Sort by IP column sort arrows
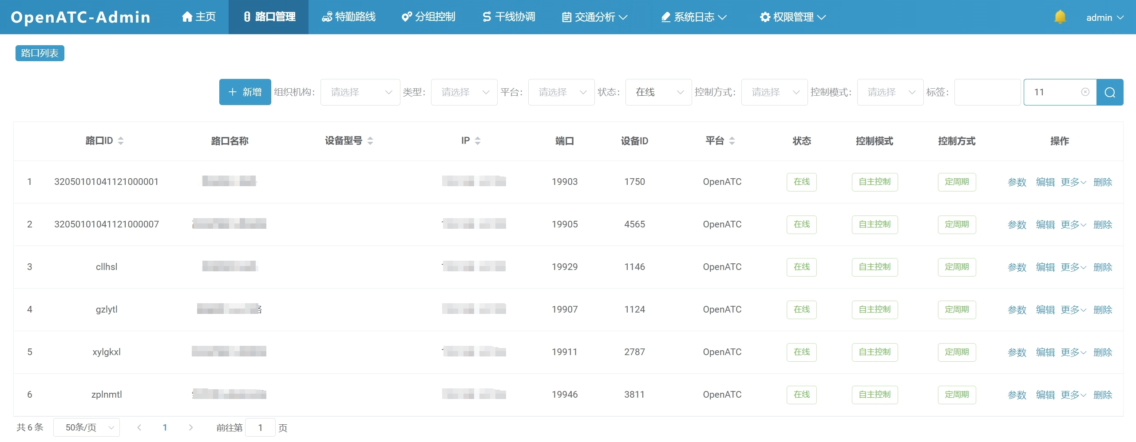This screenshot has height=442, width=1136. tap(478, 141)
